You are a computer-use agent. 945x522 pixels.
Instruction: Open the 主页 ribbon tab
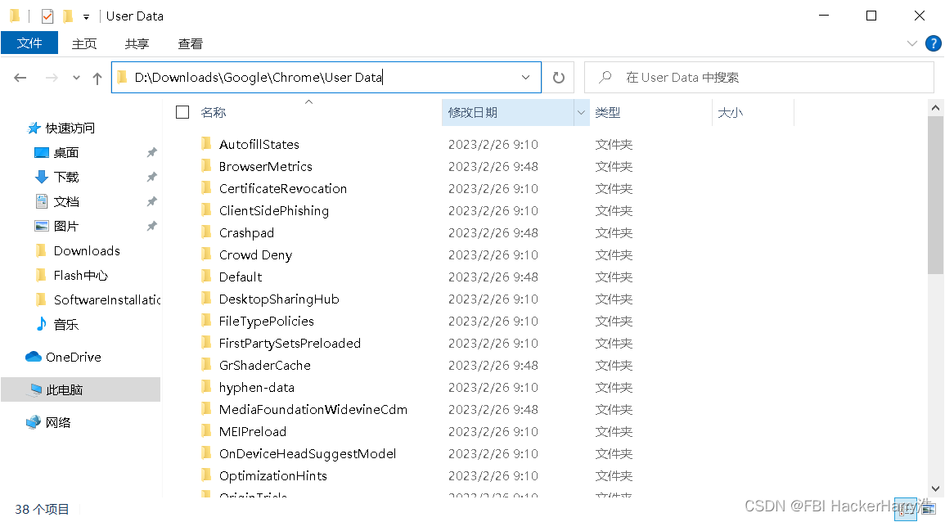pos(83,43)
